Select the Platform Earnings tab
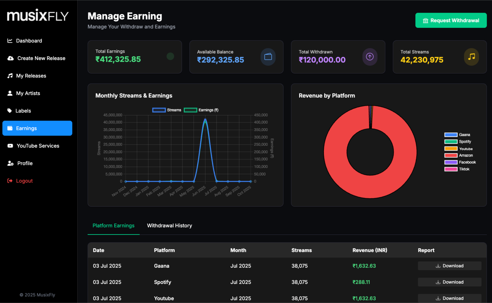The height and width of the screenshot is (303, 492). tap(113, 226)
